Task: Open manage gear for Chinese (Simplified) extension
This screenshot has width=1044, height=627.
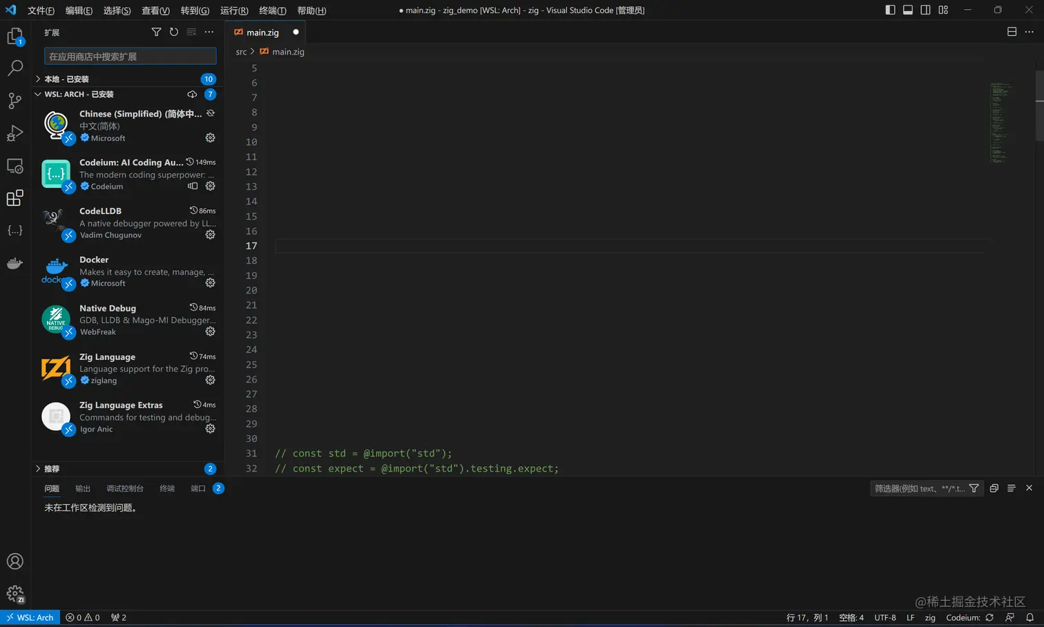Action: pyautogui.click(x=211, y=138)
